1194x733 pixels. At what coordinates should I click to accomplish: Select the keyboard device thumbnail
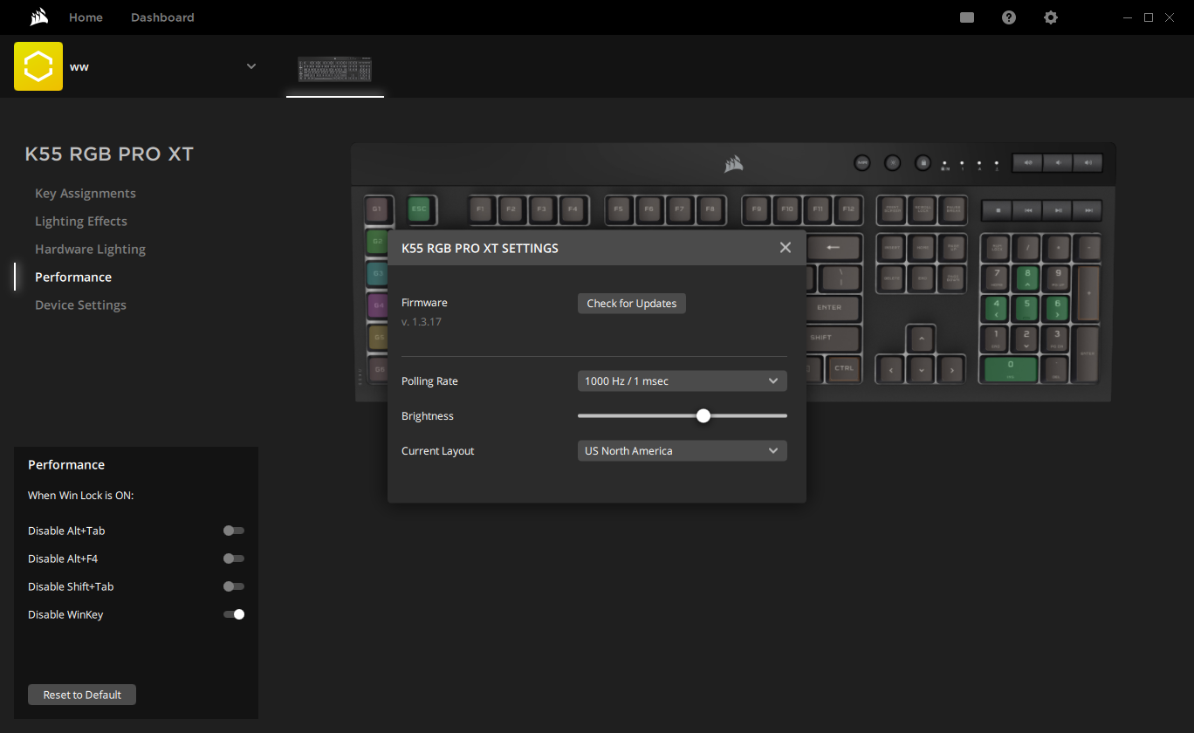coord(335,69)
